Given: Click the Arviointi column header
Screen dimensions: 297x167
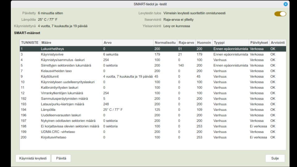Looking at the screenshot, I should 278,43.
